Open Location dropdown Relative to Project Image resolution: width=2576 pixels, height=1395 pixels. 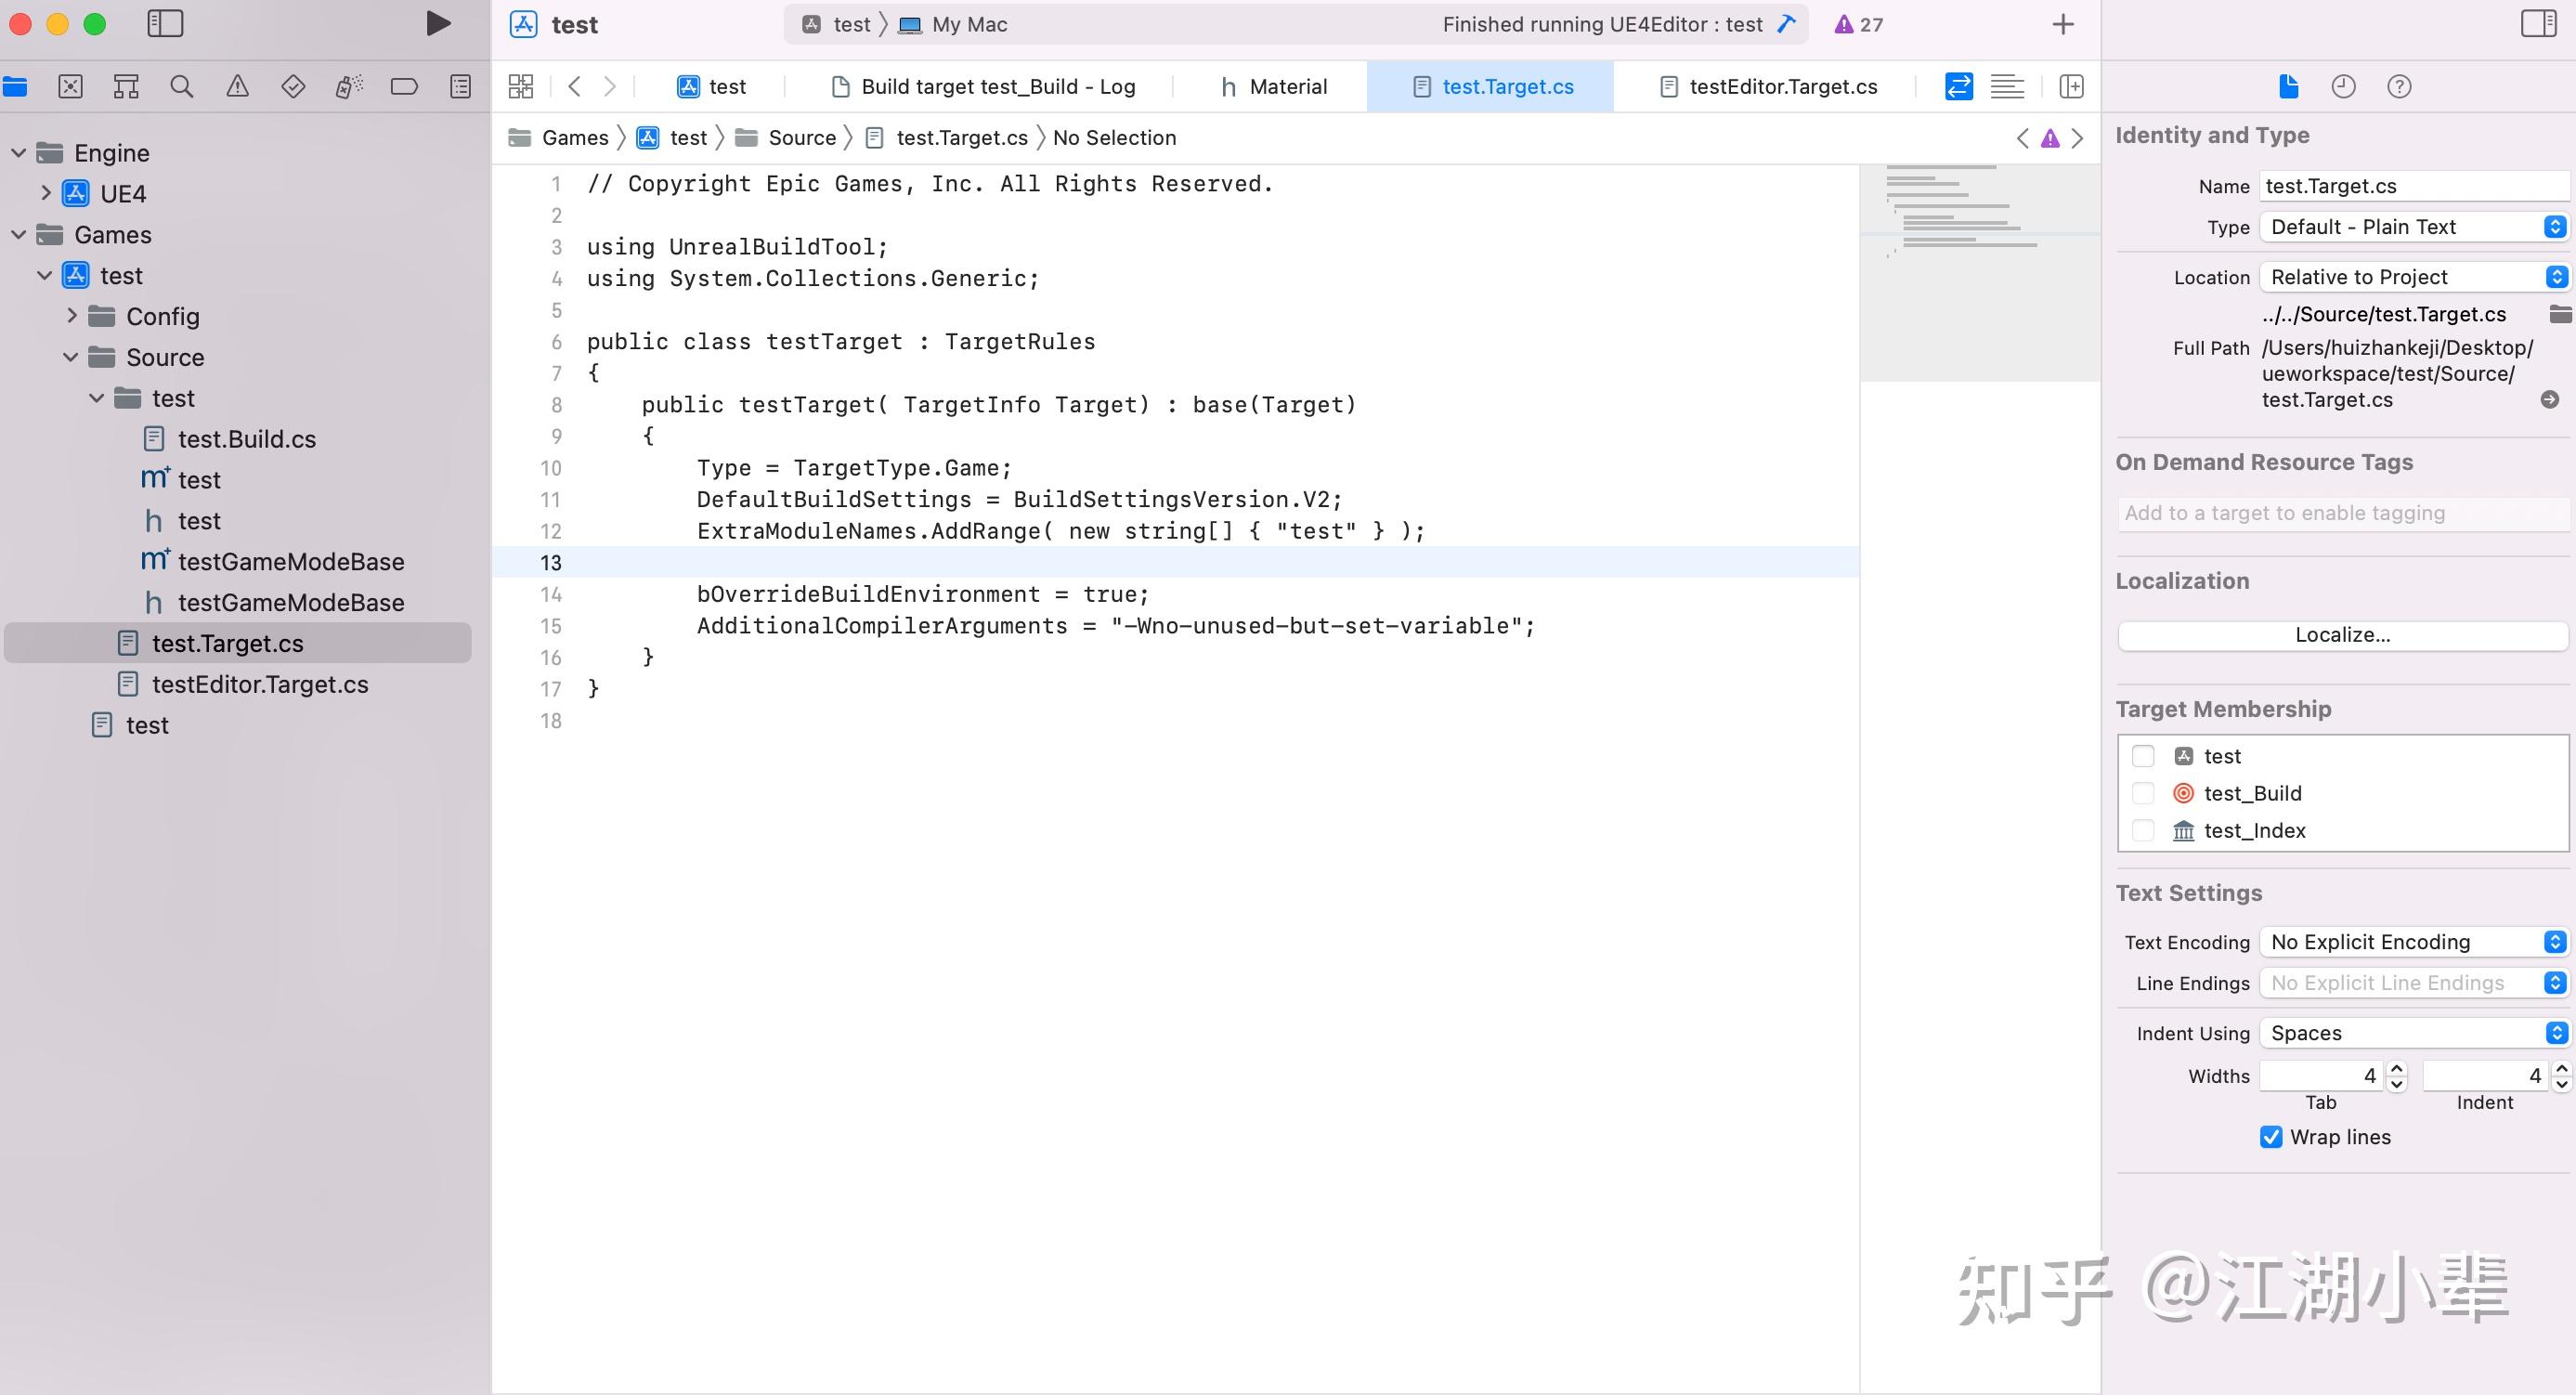pyautogui.click(x=2414, y=277)
